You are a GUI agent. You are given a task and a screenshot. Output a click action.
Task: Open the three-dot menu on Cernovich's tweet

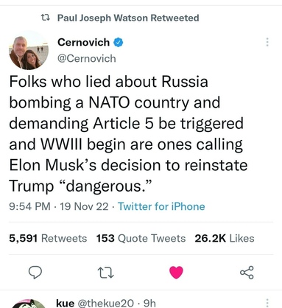tap(267, 42)
